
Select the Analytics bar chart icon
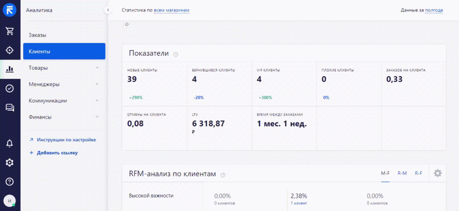click(x=9, y=69)
